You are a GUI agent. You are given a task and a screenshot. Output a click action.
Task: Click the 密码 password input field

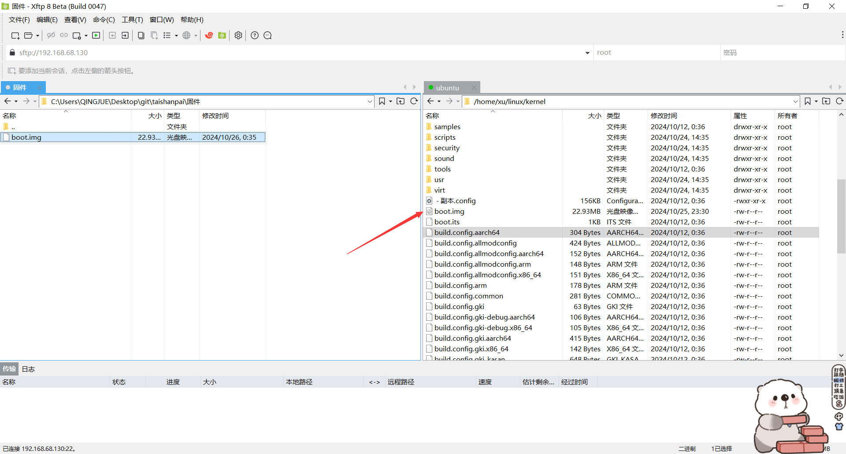(x=782, y=53)
